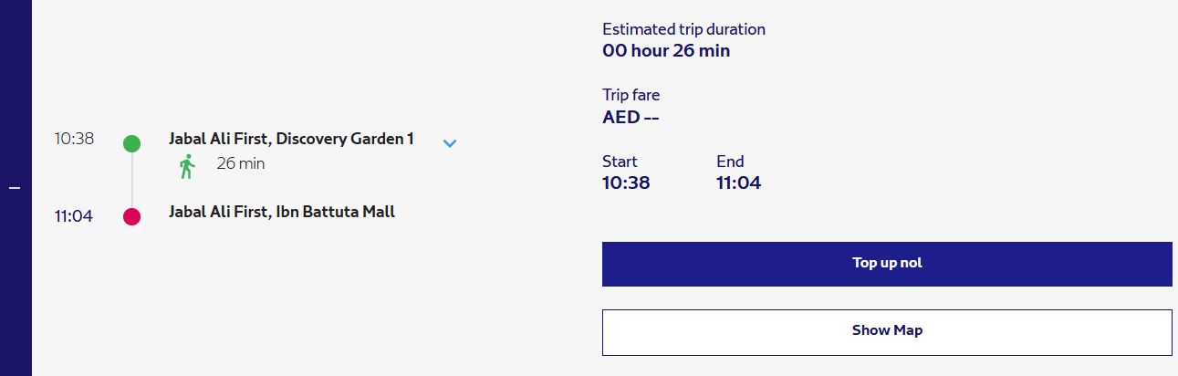Click the dark blue left sidebar strip
Screen dimensions: 1178x376
(x=16, y=188)
